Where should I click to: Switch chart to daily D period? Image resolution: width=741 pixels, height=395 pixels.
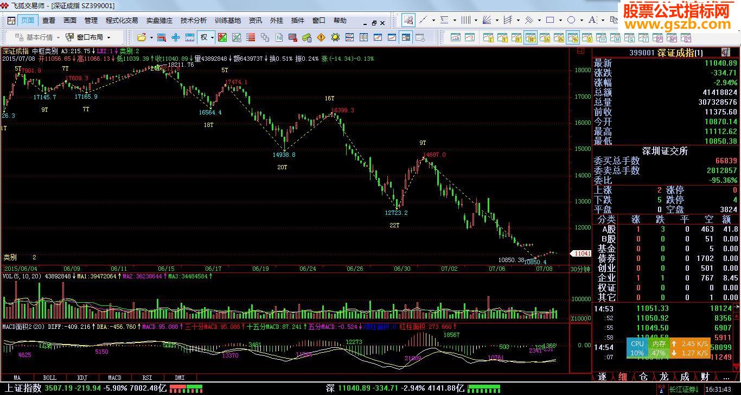coord(587,37)
